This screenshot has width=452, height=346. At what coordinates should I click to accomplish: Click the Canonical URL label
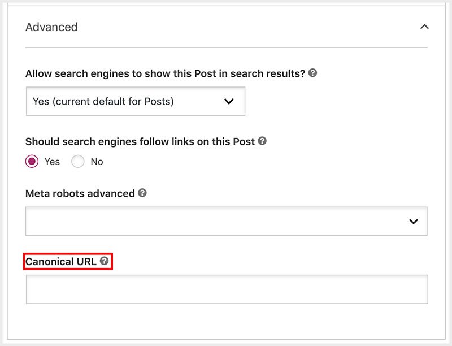(61, 261)
